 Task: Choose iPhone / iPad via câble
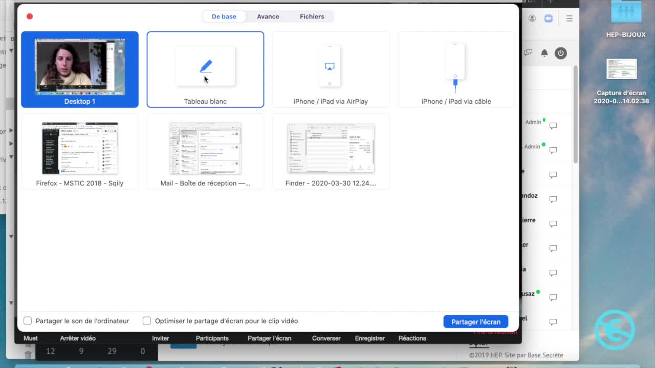click(455, 70)
